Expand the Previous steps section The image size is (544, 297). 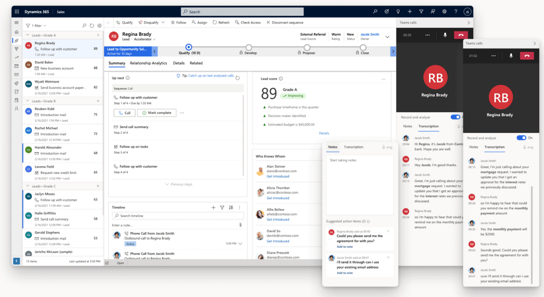[x=179, y=184]
